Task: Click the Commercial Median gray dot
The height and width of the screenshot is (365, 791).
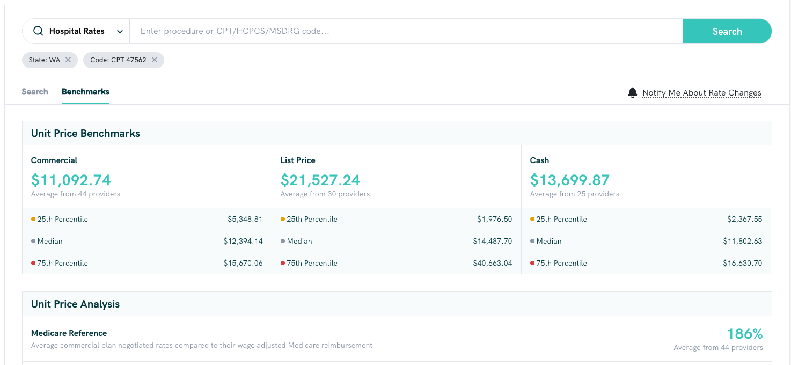Action: point(33,241)
